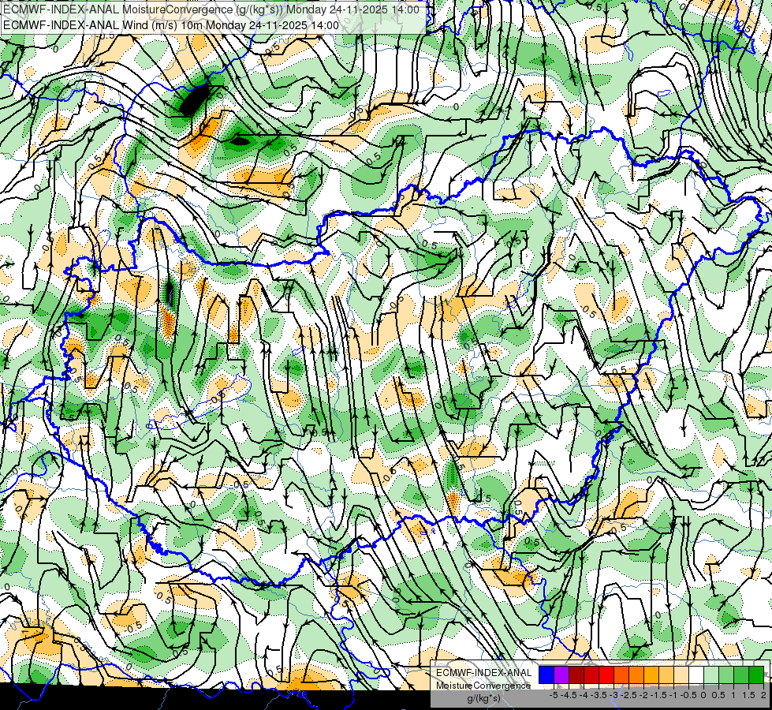Pick the dark red swatch between -4.5 and -4

tap(576, 675)
